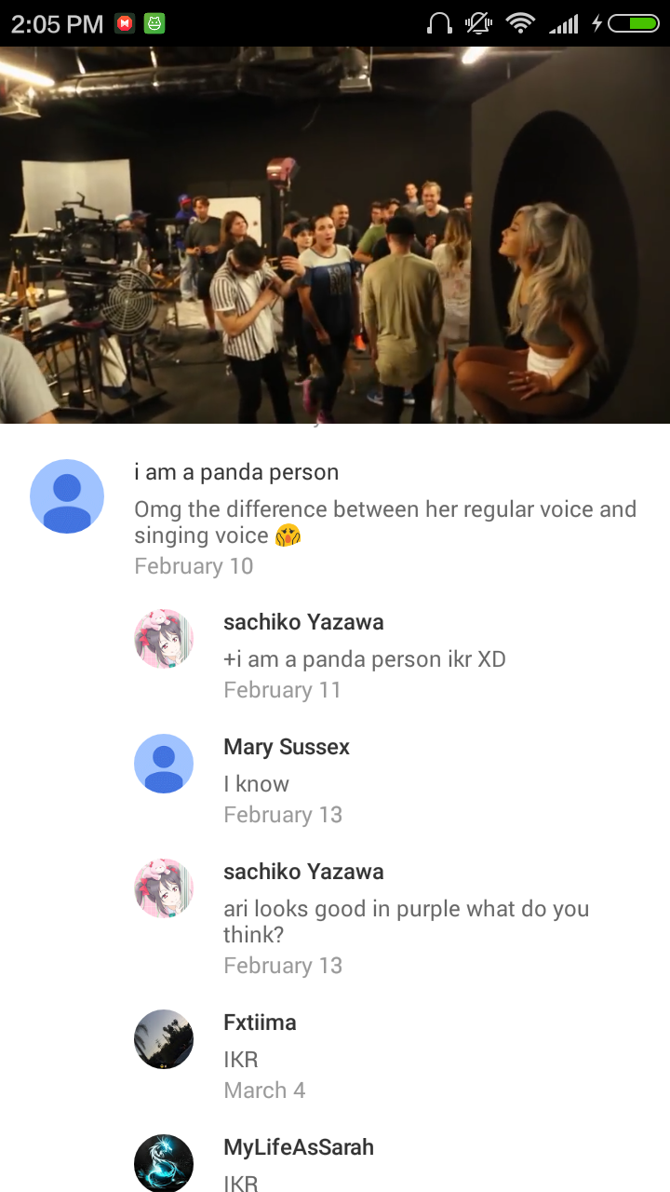The width and height of the screenshot is (670, 1192).
Task: Tap the Wi-Fi status icon
Action: point(521,23)
